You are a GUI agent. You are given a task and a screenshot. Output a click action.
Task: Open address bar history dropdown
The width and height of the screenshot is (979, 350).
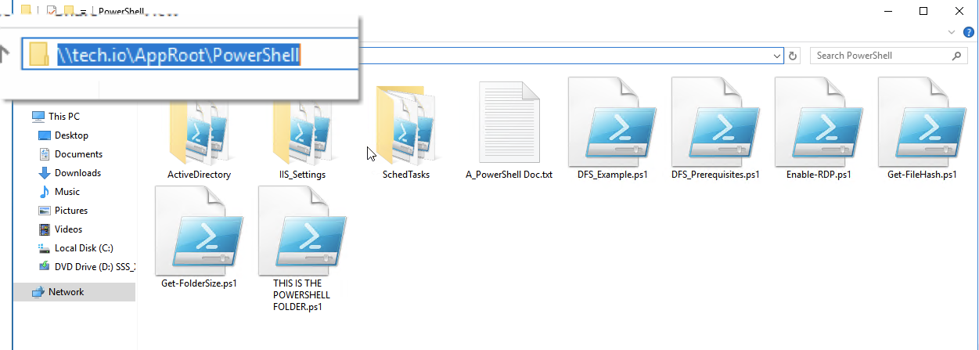(x=777, y=56)
